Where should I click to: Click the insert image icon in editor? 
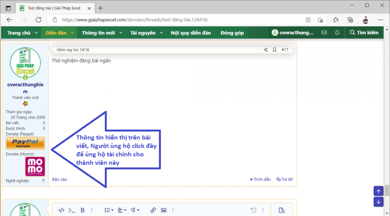point(164,210)
